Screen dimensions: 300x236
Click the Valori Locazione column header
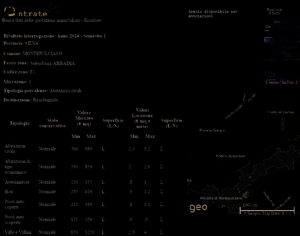click(142, 118)
